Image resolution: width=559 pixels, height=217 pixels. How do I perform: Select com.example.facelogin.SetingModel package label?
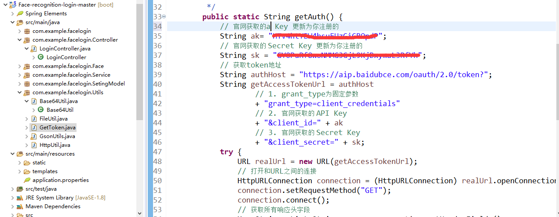(x=79, y=84)
